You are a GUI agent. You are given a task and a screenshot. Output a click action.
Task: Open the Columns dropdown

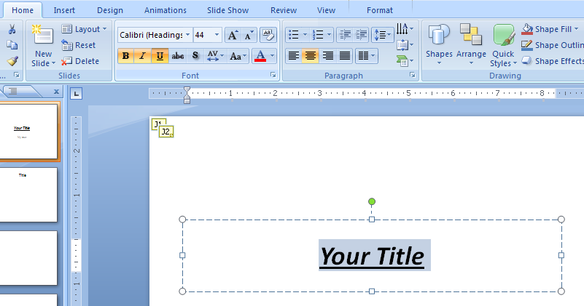367,56
